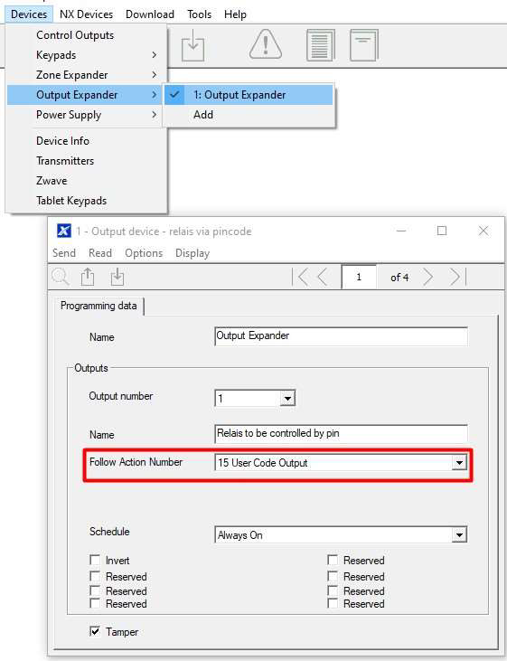507x661 pixels.
Task: Open the Follow Action Number dropdown
Action: [x=459, y=463]
